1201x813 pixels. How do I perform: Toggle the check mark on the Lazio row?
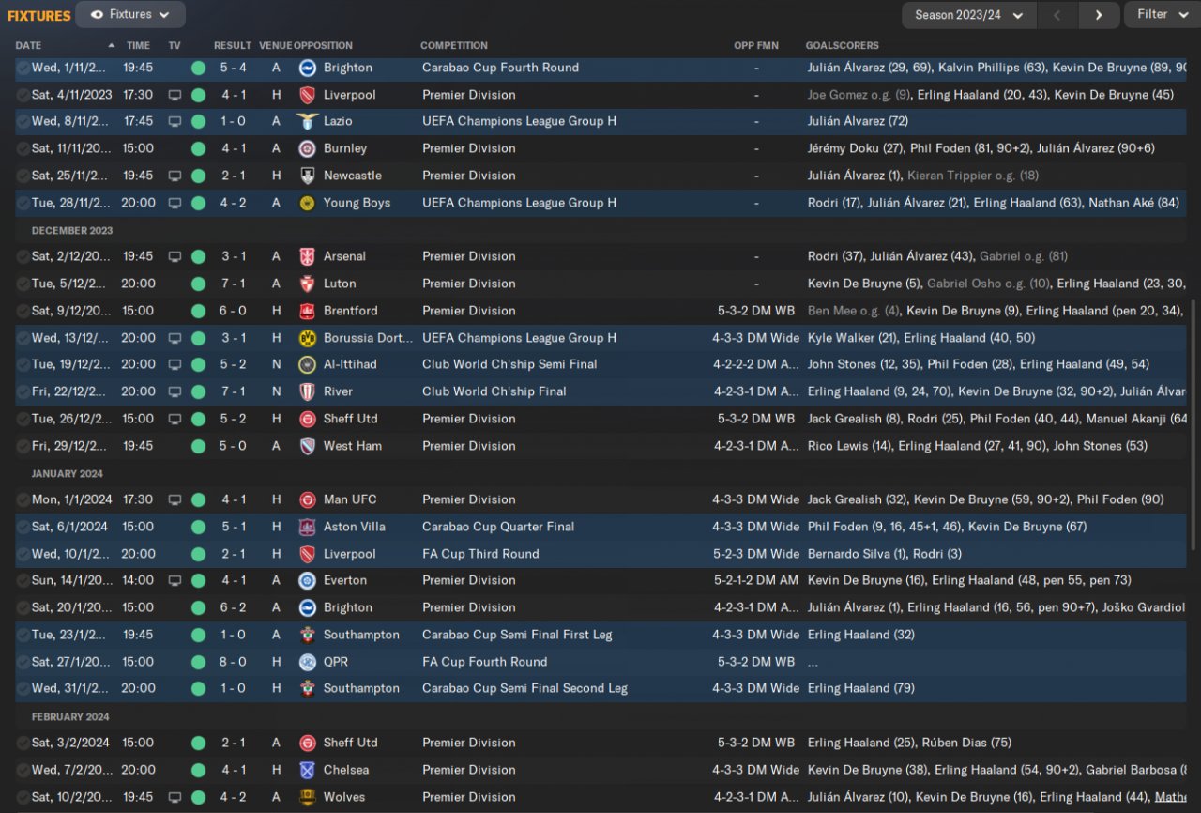point(23,121)
